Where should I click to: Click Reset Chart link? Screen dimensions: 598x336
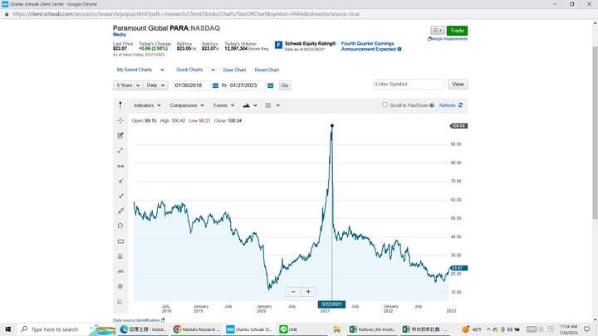pos(267,70)
